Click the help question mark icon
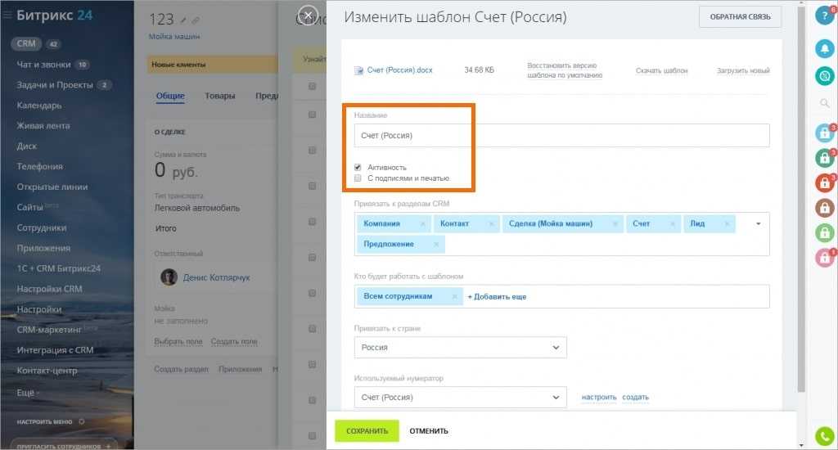Viewport: 838px width, 450px height. (x=825, y=16)
